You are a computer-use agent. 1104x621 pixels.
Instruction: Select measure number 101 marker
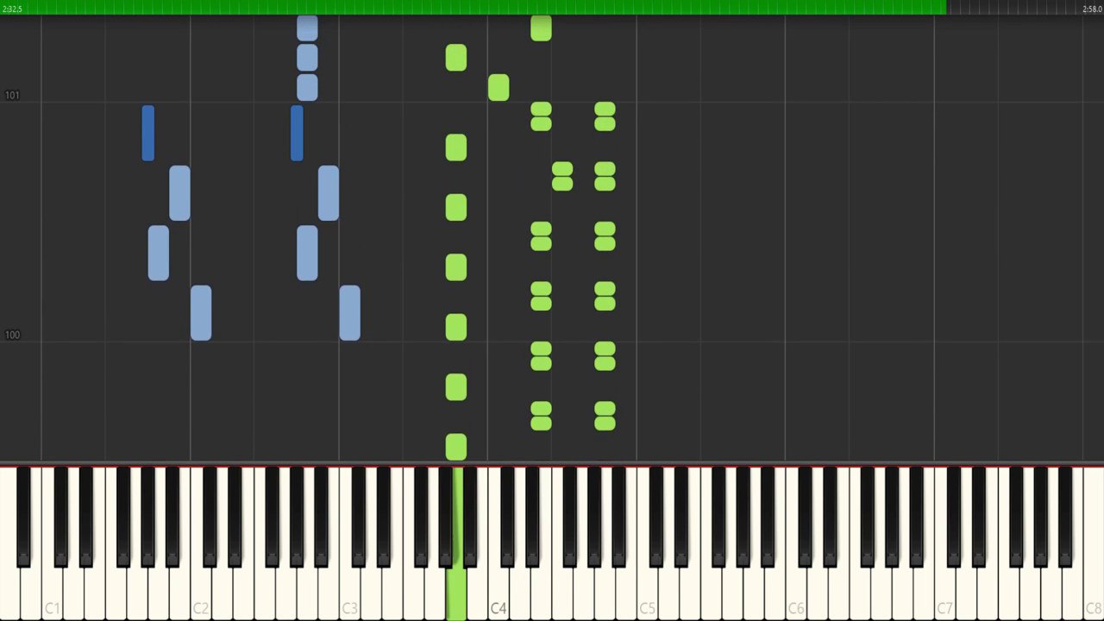point(12,95)
